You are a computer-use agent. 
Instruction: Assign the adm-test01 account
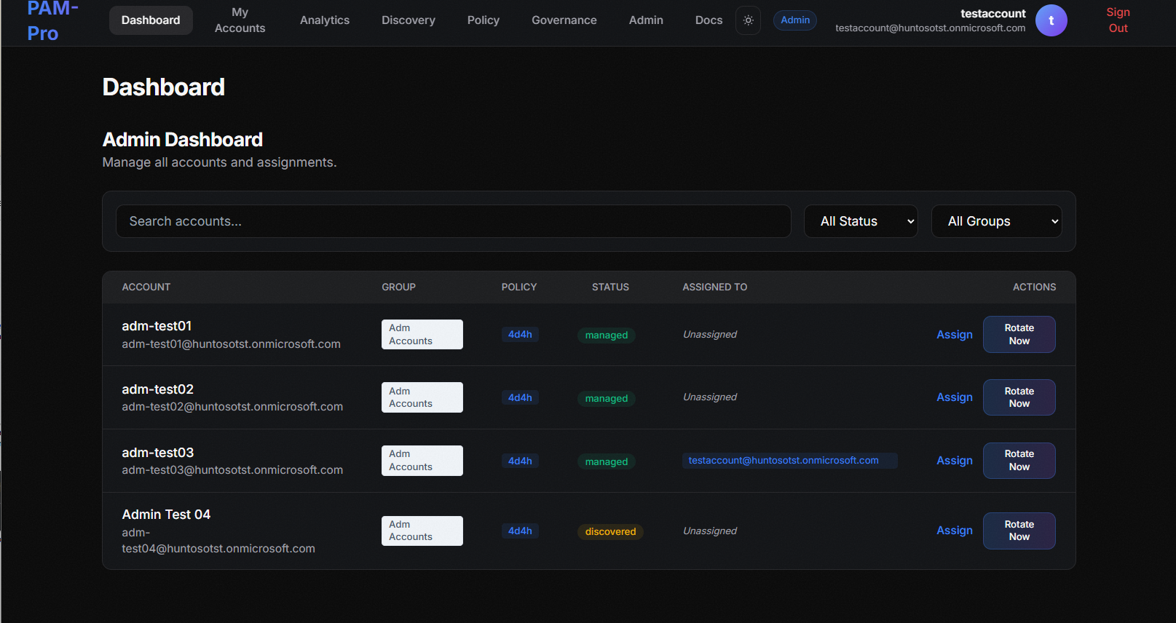954,335
